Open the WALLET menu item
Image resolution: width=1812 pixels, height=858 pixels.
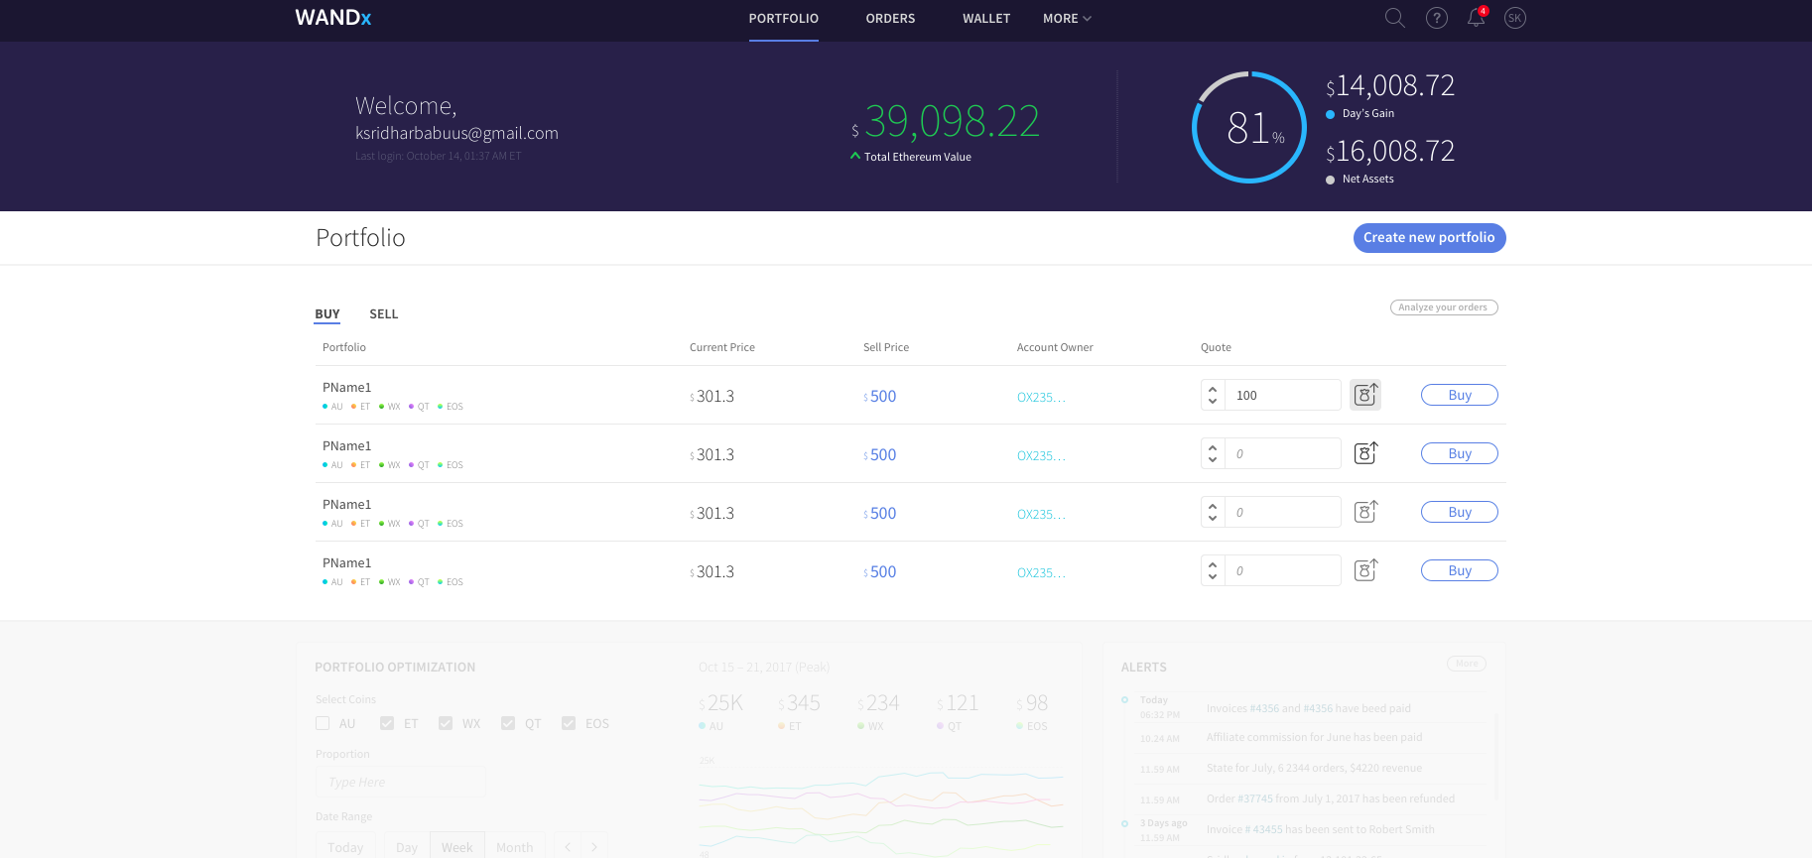(985, 19)
